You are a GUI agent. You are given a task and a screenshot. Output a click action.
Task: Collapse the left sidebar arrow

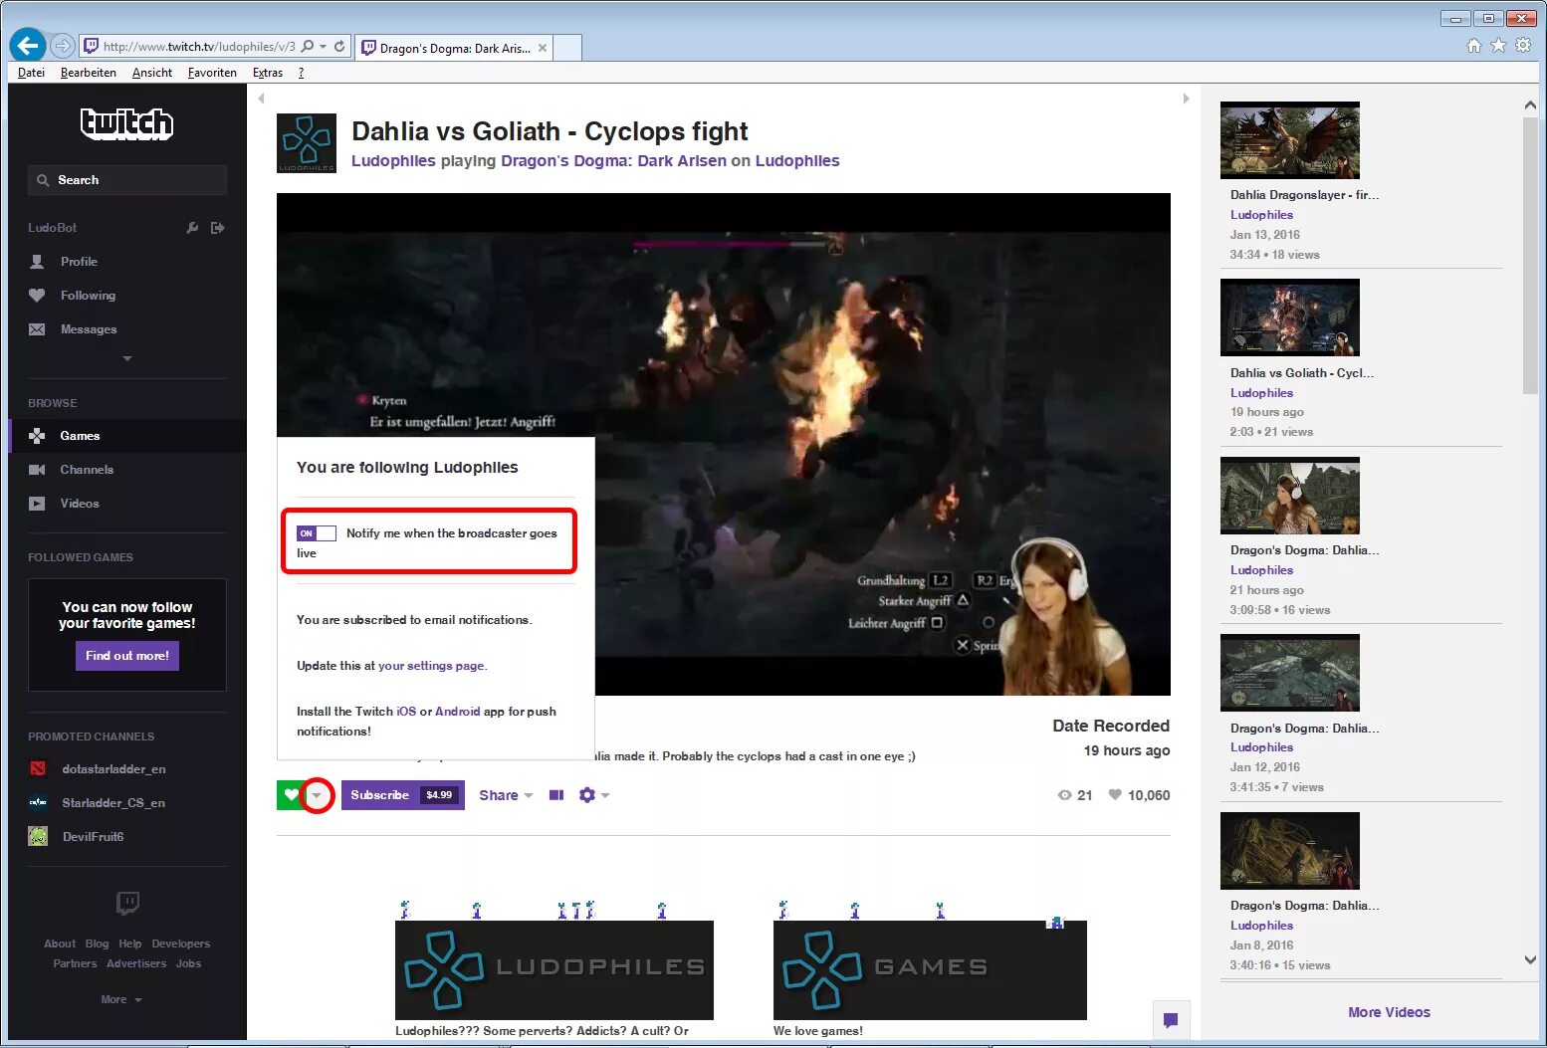tap(261, 99)
